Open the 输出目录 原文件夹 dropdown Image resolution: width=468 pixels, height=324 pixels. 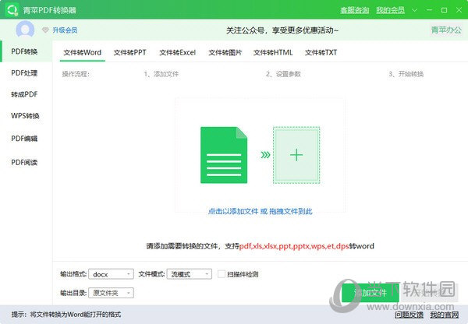click(111, 293)
